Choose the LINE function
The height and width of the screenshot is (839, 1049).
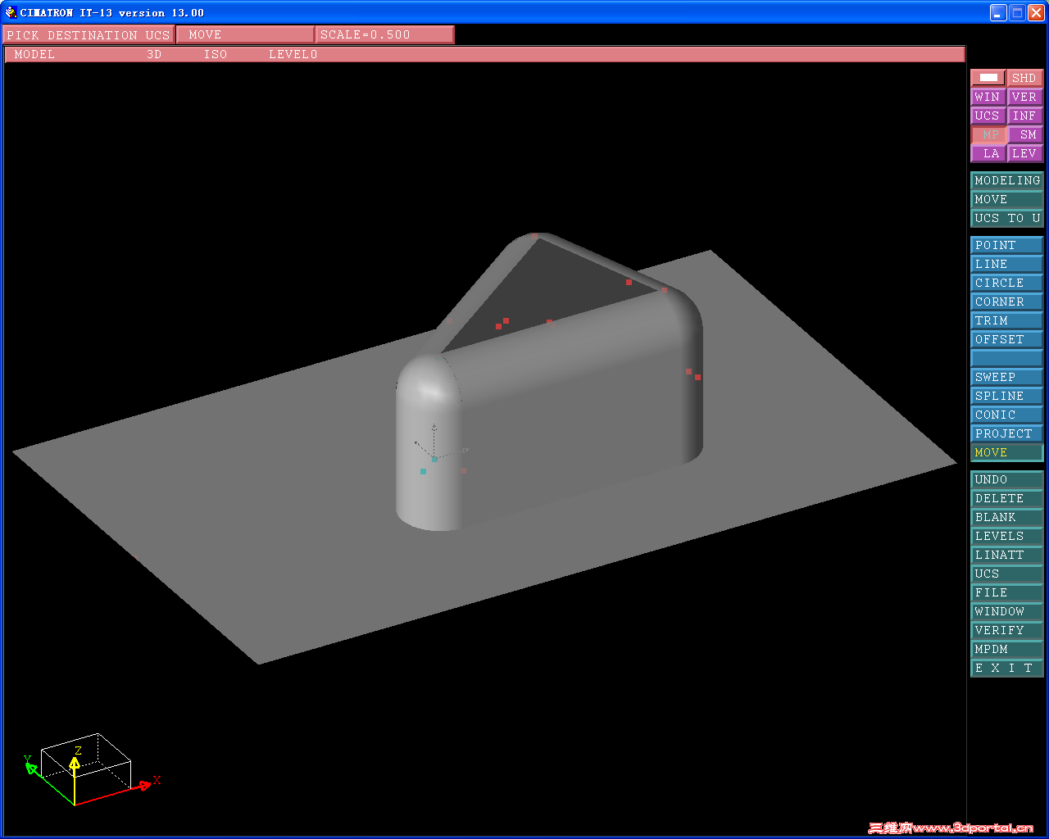(x=1007, y=264)
